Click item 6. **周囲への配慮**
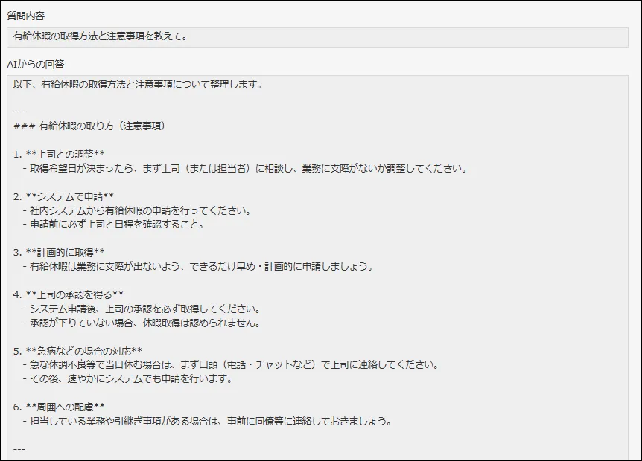Image resolution: width=642 pixels, height=461 pixels. 59,407
